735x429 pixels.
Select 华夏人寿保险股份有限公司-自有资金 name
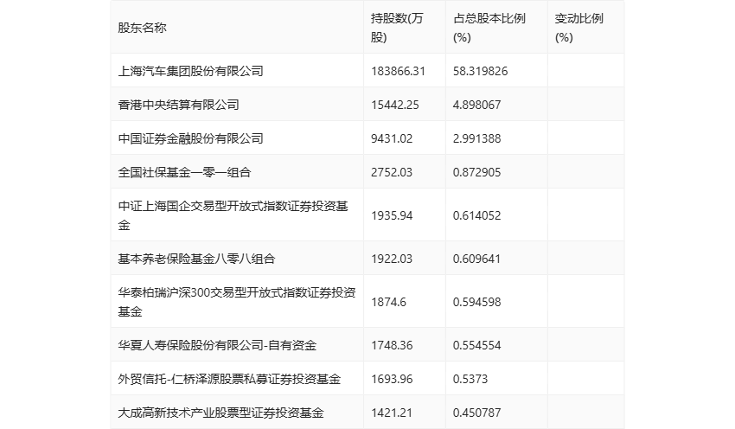pos(217,345)
